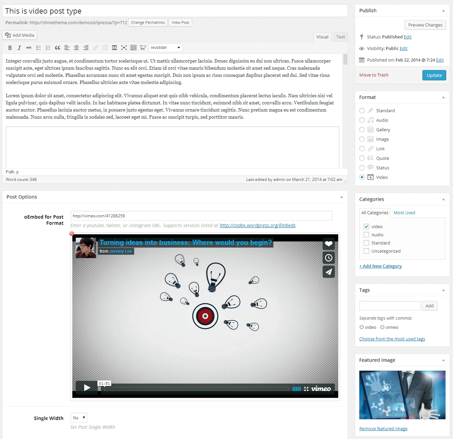
Task: Collapse the Tags panel
Action: click(x=443, y=290)
